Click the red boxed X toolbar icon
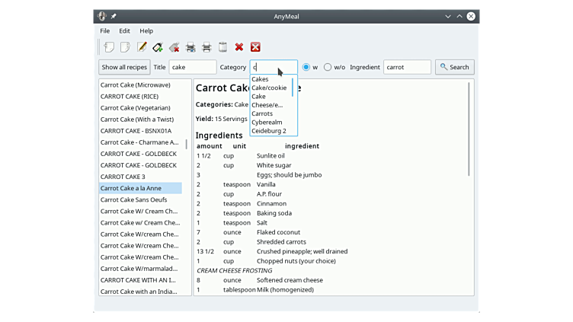 [x=255, y=47]
